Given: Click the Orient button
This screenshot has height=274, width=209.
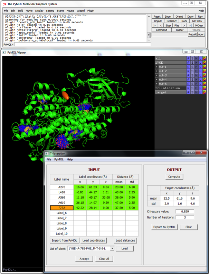Looking at the screenshot, I should [x=179, y=16].
